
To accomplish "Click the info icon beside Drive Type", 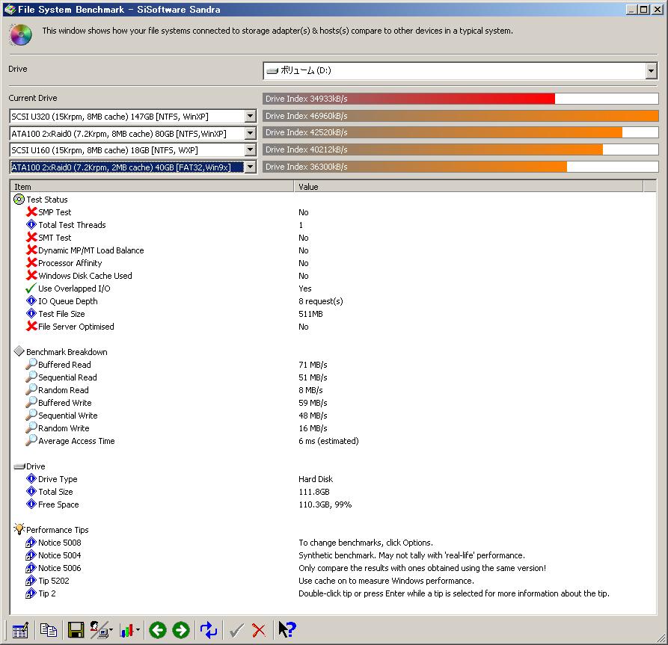I will click(31, 478).
